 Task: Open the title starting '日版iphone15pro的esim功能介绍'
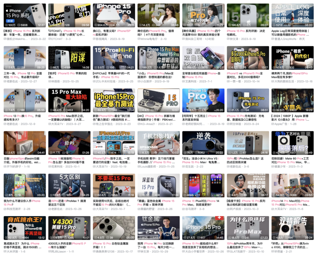[x=22, y=160]
